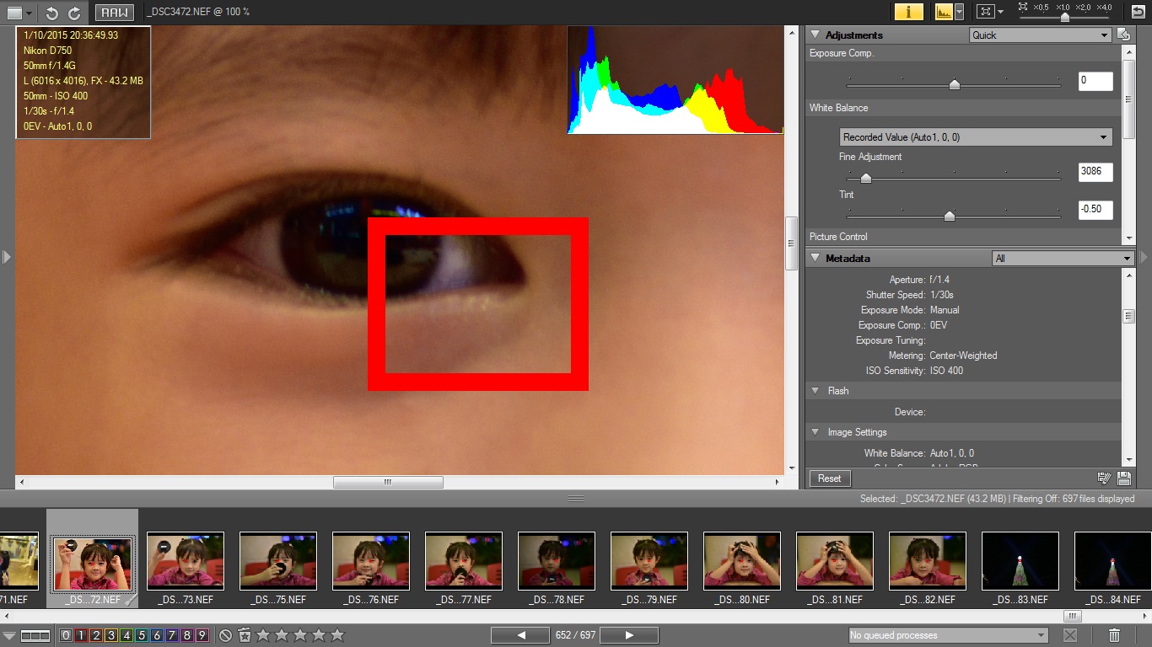This screenshot has width=1152, height=647.
Task: Click the copy adjustments icon beside Quick
Action: pos(1123,35)
